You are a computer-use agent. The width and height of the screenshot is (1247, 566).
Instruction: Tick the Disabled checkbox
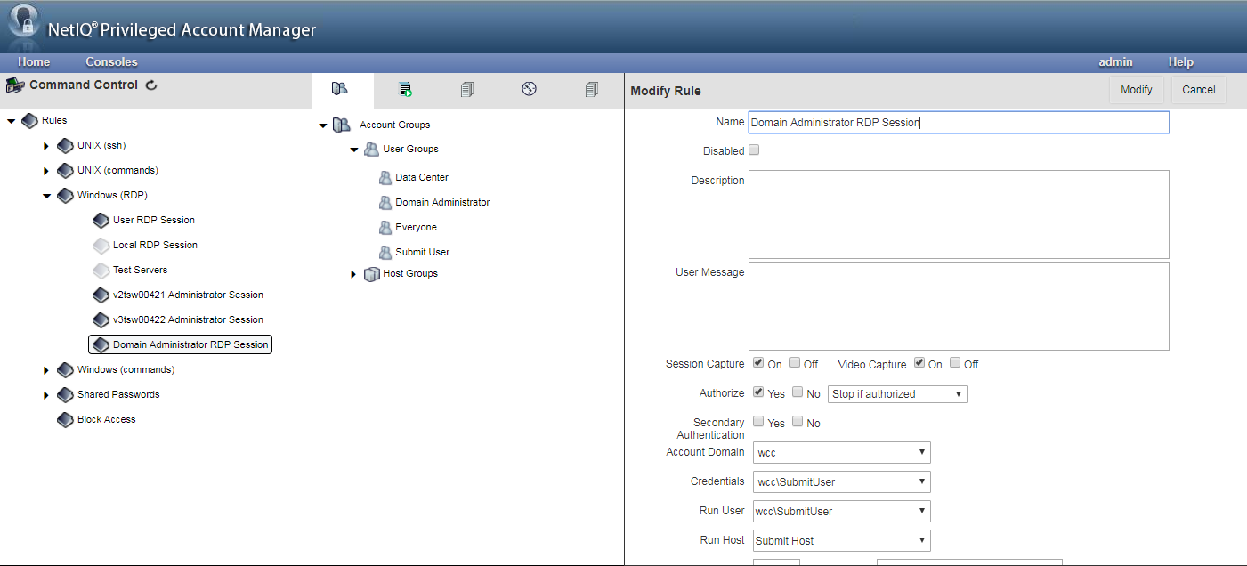click(x=754, y=150)
